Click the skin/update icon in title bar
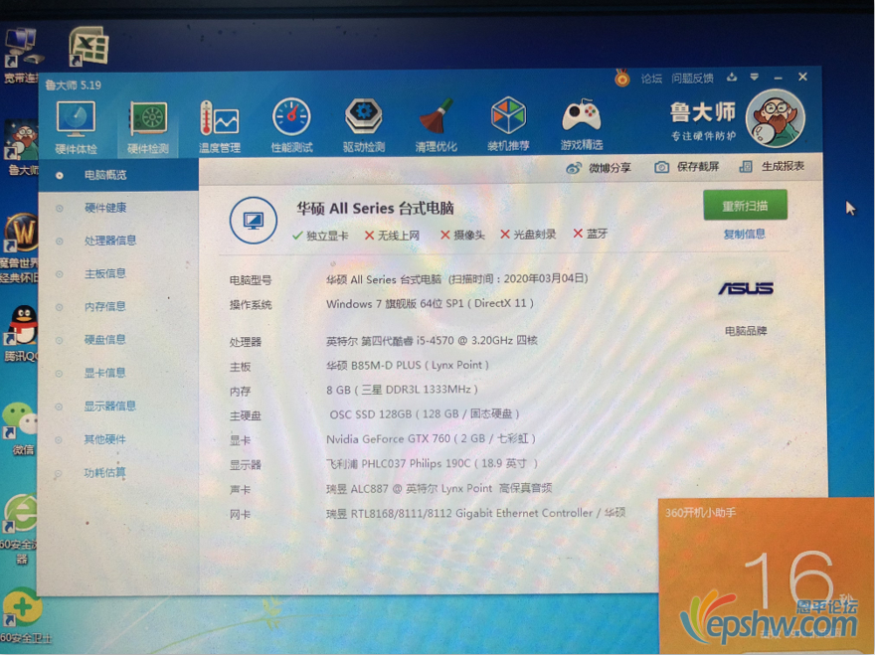875x655 pixels. point(732,78)
